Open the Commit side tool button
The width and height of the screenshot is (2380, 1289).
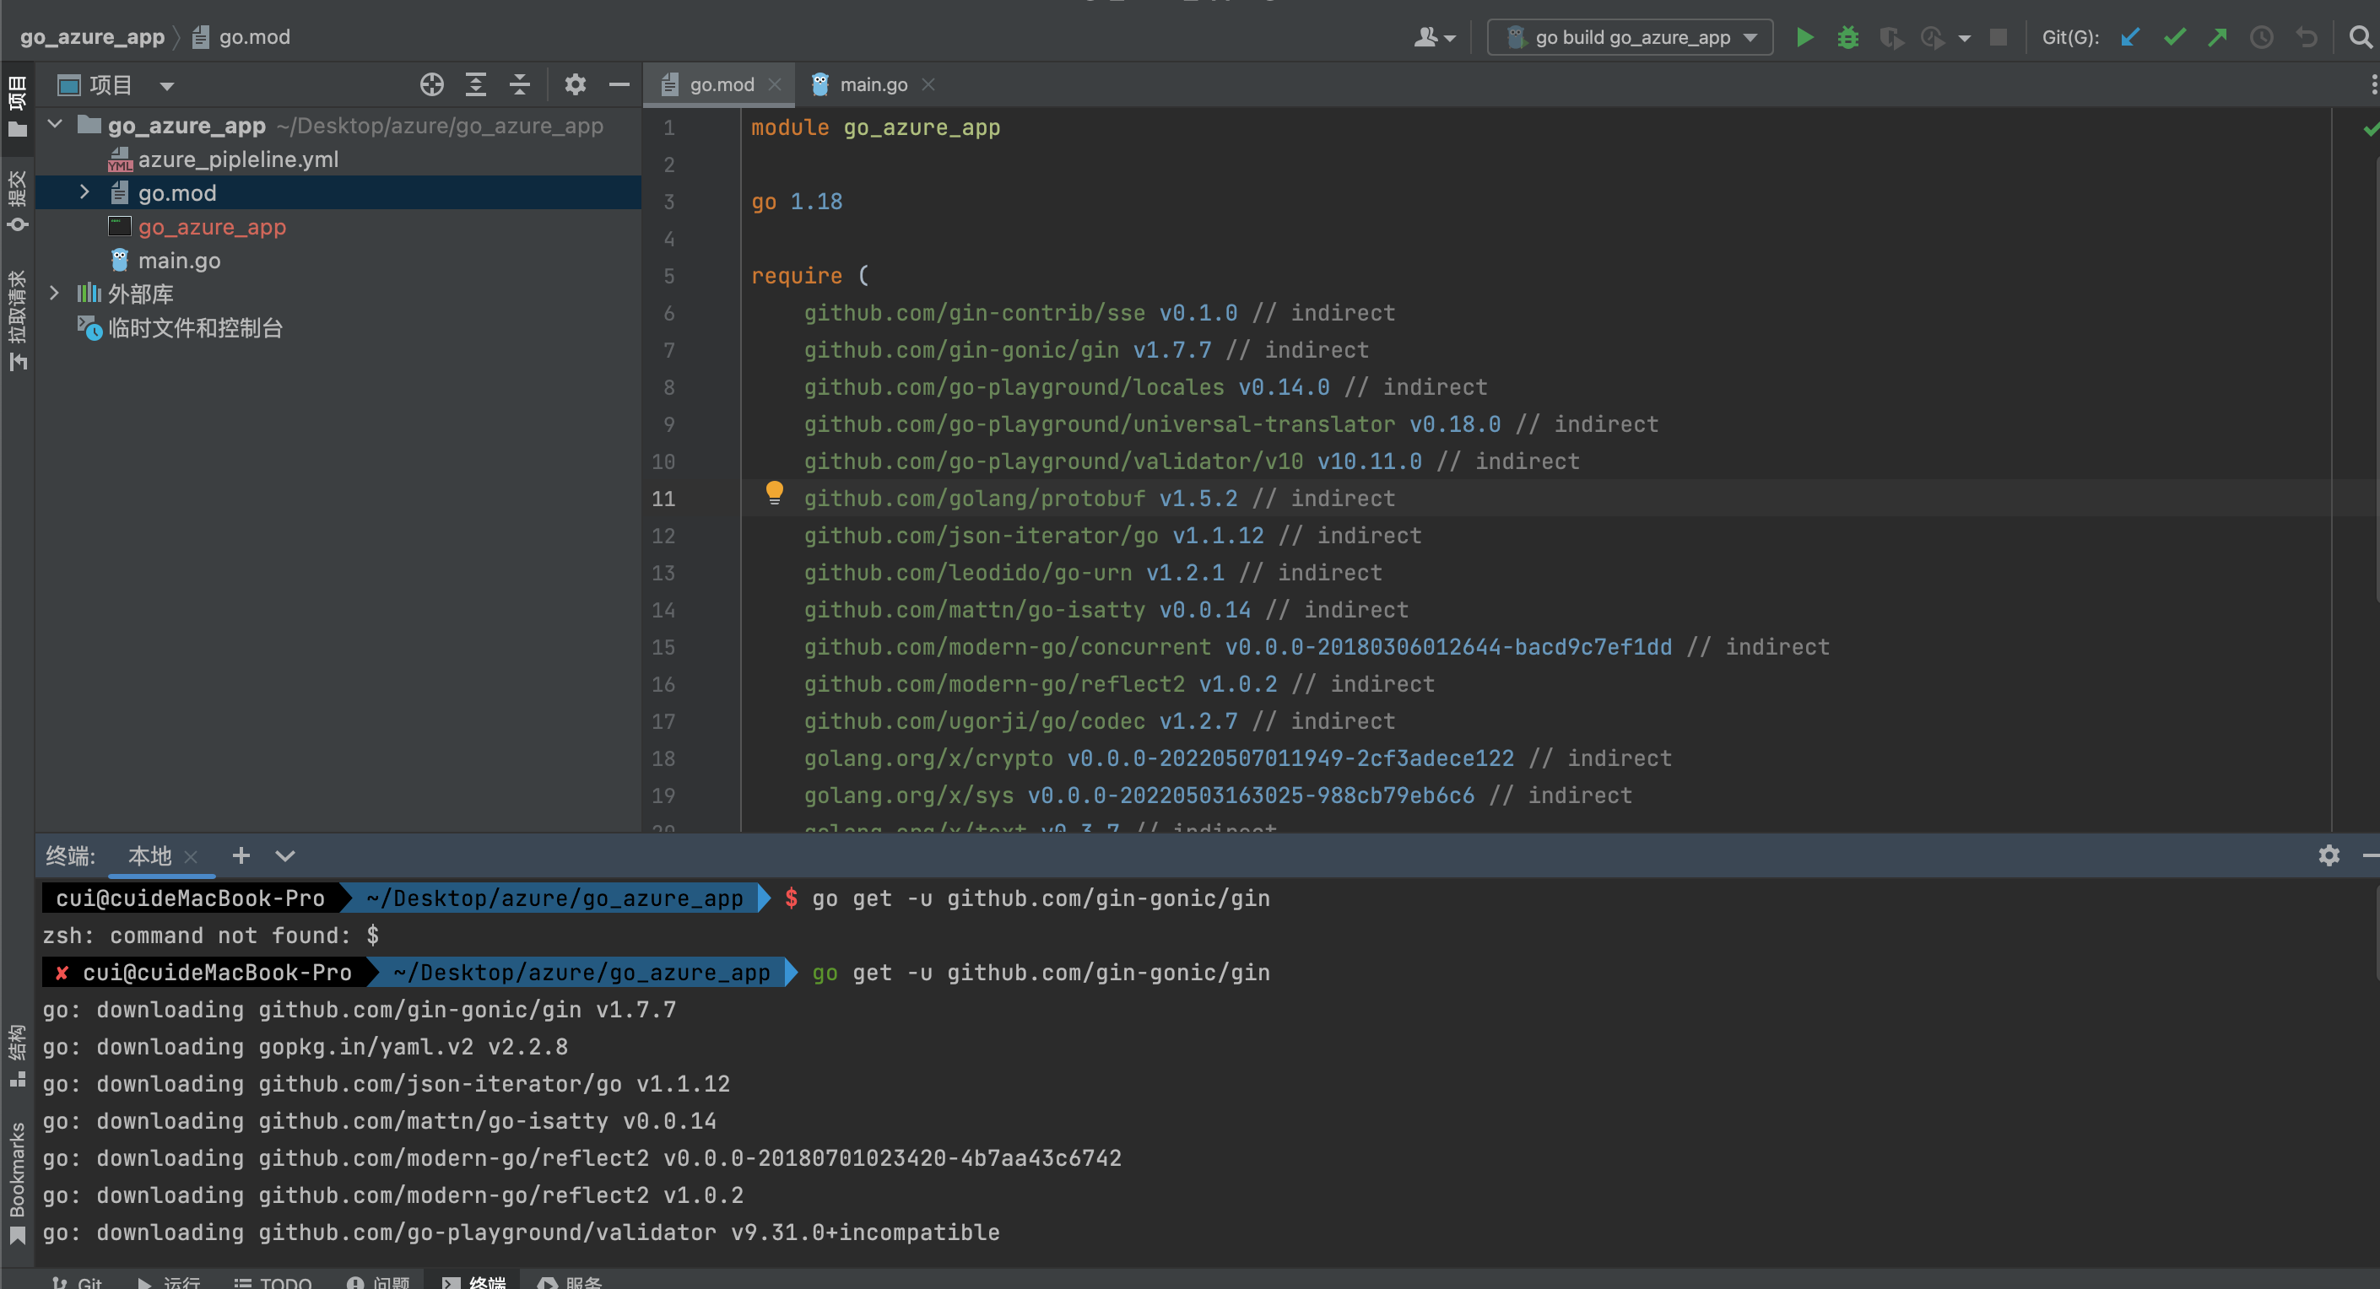click(17, 201)
